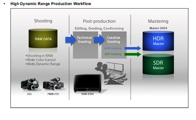This screenshot has width=196, height=120.
Task: Click the RAW DATA cylinder icon
Action: tap(43, 38)
